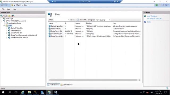This screenshot has width=170, height=95.
Task: Select SharePoint - 80 row in Sites list
Action: tap(94, 31)
